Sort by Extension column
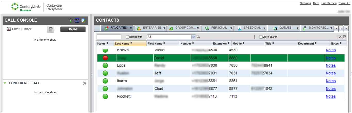 (x=222, y=44)
